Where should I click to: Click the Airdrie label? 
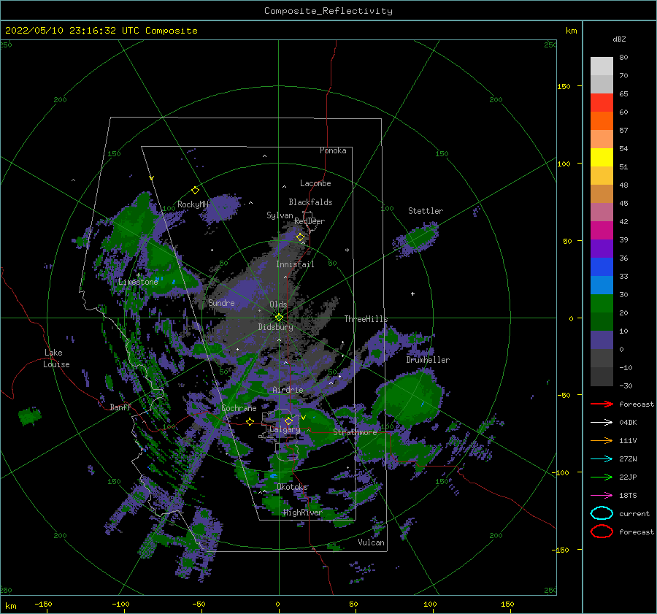coord(288,390)
